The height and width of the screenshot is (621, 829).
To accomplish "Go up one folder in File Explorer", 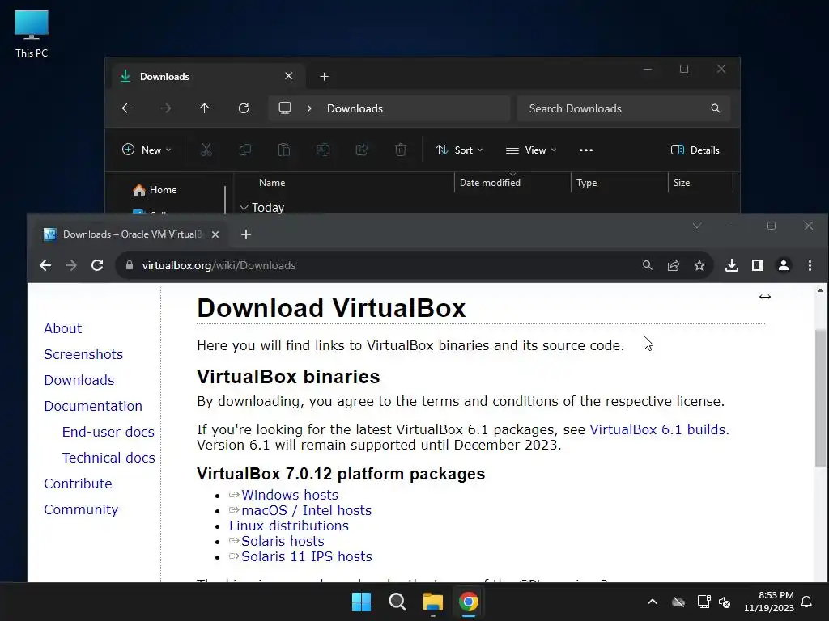I will [x=204, y=108].
